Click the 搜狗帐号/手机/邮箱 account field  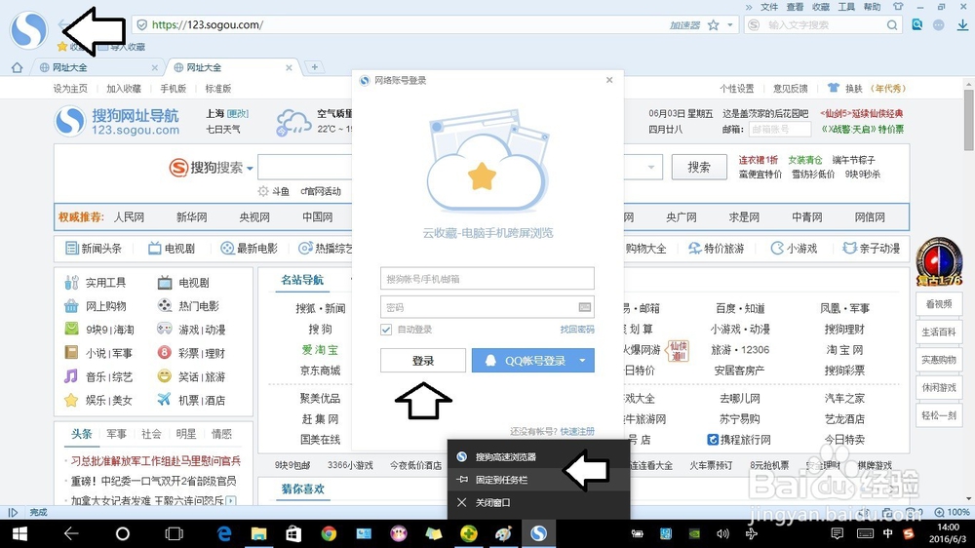[x=487, y=279]
